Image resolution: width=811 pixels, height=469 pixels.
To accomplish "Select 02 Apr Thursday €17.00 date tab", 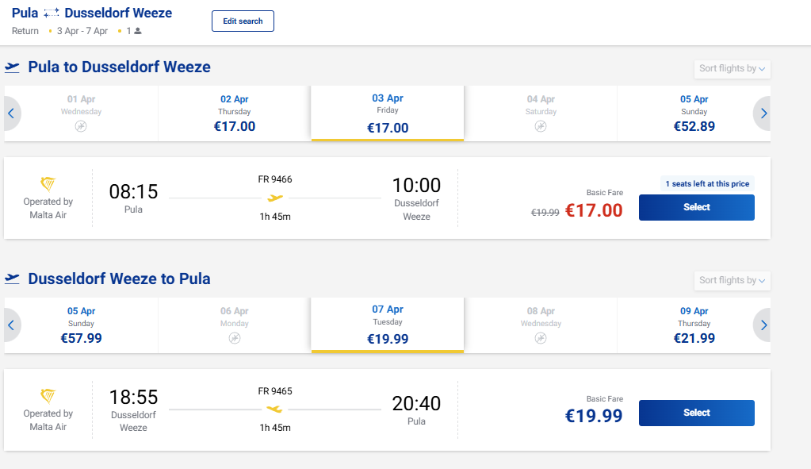I will click(x=235, y=113).
